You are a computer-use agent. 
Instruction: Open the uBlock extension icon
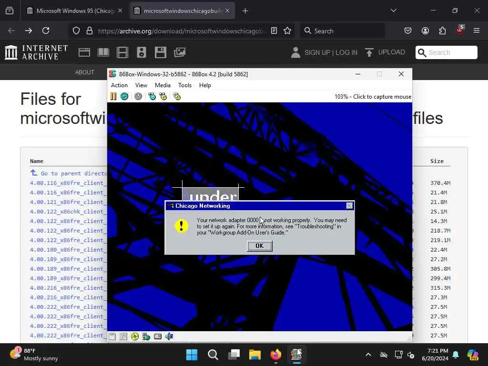coord(460,30)
